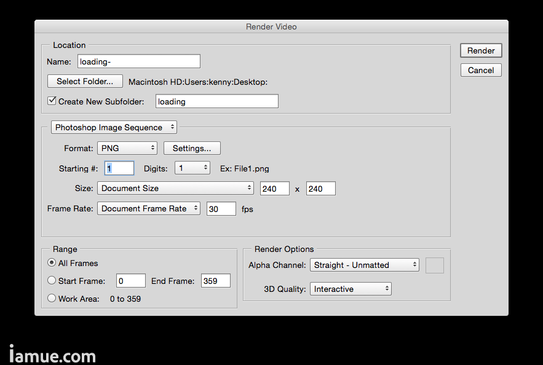543x365 pixels.
Task: Open the Select Folder chooser
Action: click(85, 81)
